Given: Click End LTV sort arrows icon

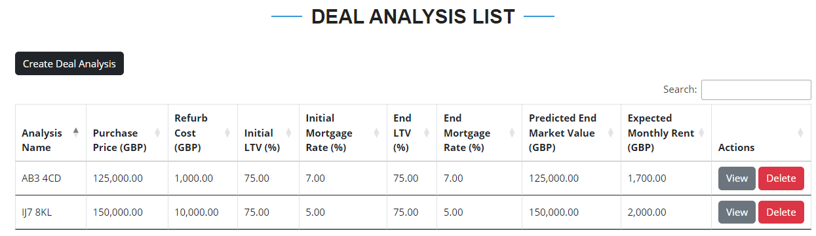Looking at the screenshot, I should [x=427, y=133].
